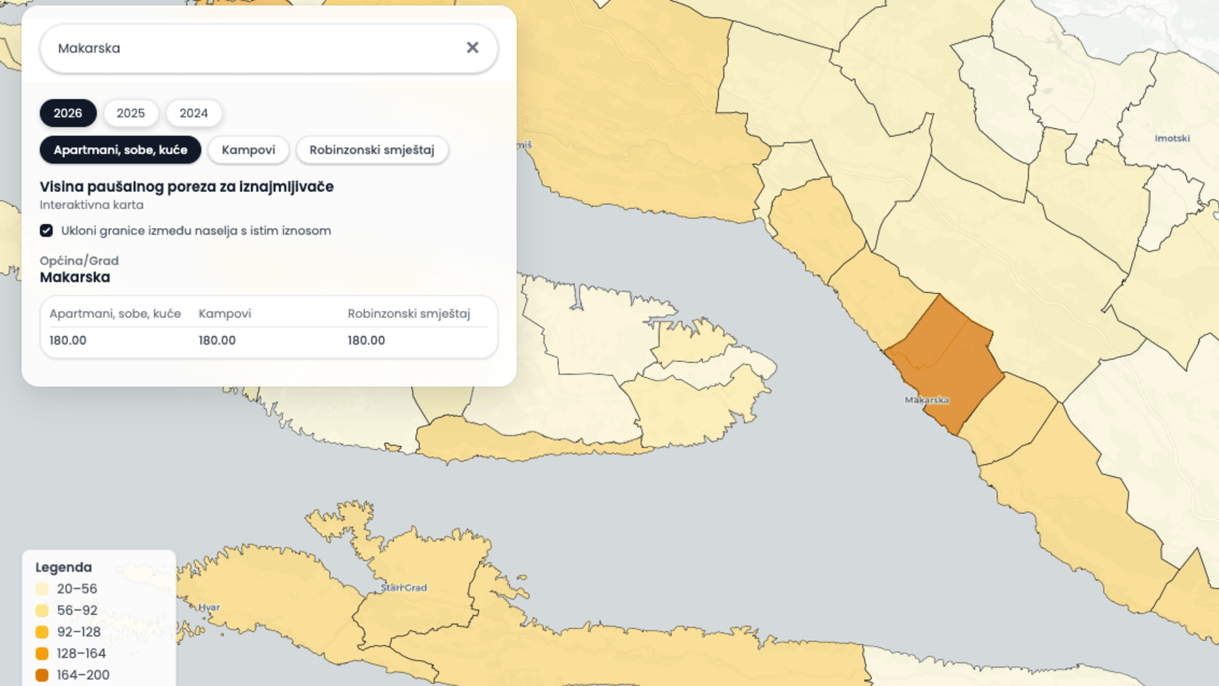Switch to the 2025 year pill
Viewport: 1219px width, 686px height.
tap(131, 113)
